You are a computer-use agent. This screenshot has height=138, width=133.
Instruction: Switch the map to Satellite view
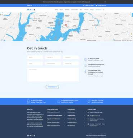[5, 14]
